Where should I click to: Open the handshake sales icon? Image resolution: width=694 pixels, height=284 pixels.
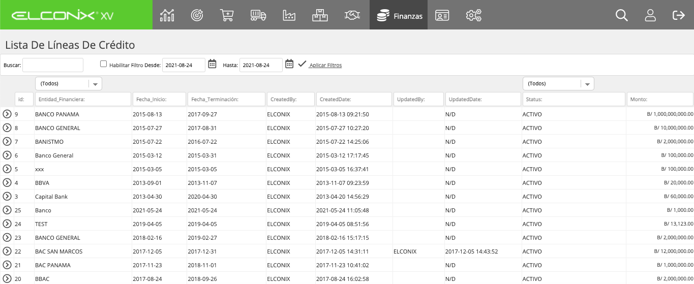pyautogui.click(x=352, y=15)
